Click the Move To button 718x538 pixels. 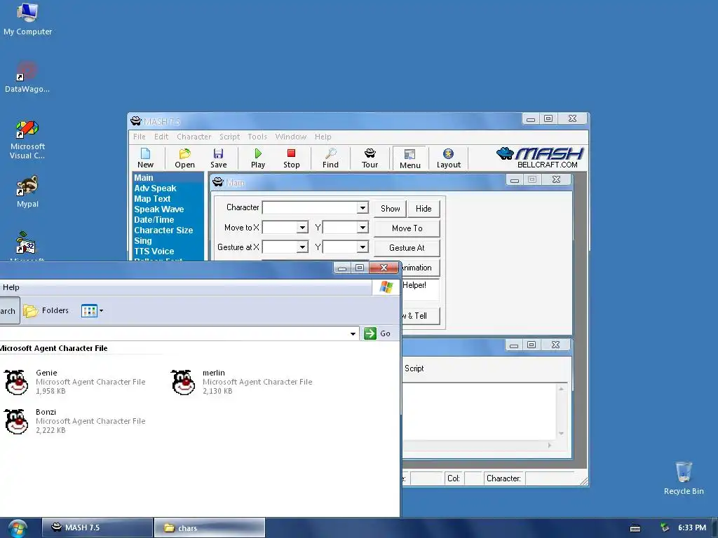pyautogui.click(x=407, y=228)
